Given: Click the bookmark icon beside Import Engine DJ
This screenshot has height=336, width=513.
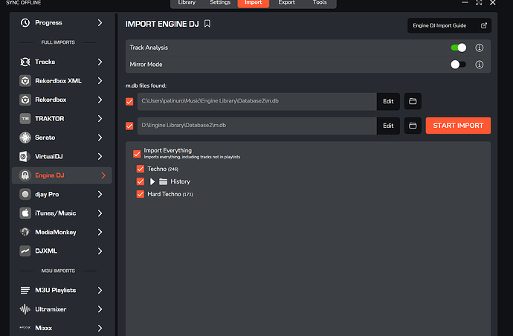Looking at the screenshot, I should [x=207, y=24].
